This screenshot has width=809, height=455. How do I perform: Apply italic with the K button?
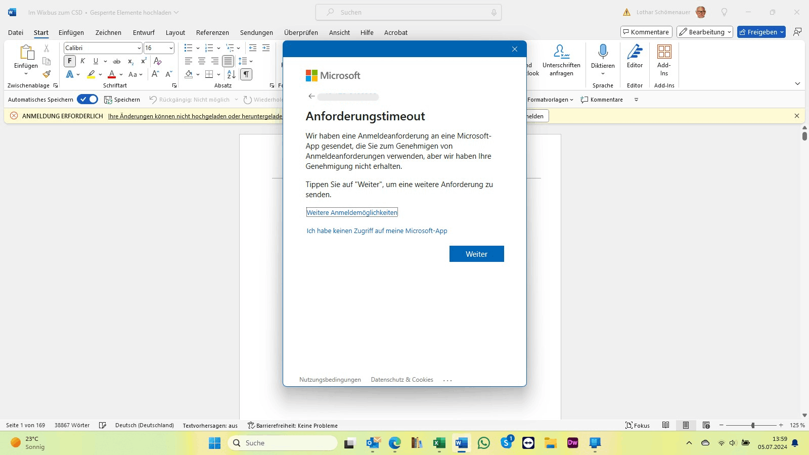(x=83, y=61)
